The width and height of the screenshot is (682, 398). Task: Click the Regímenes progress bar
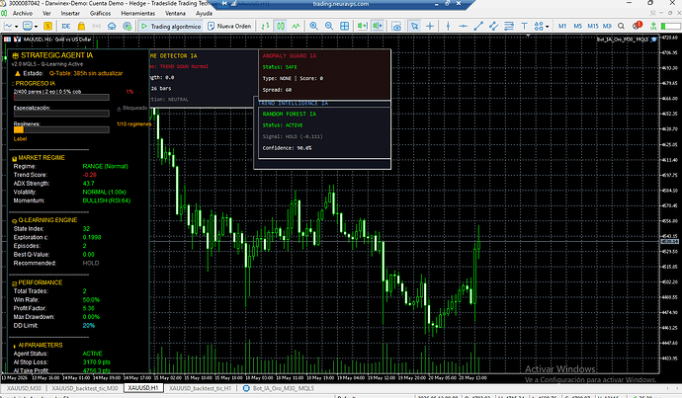[61, 130]
